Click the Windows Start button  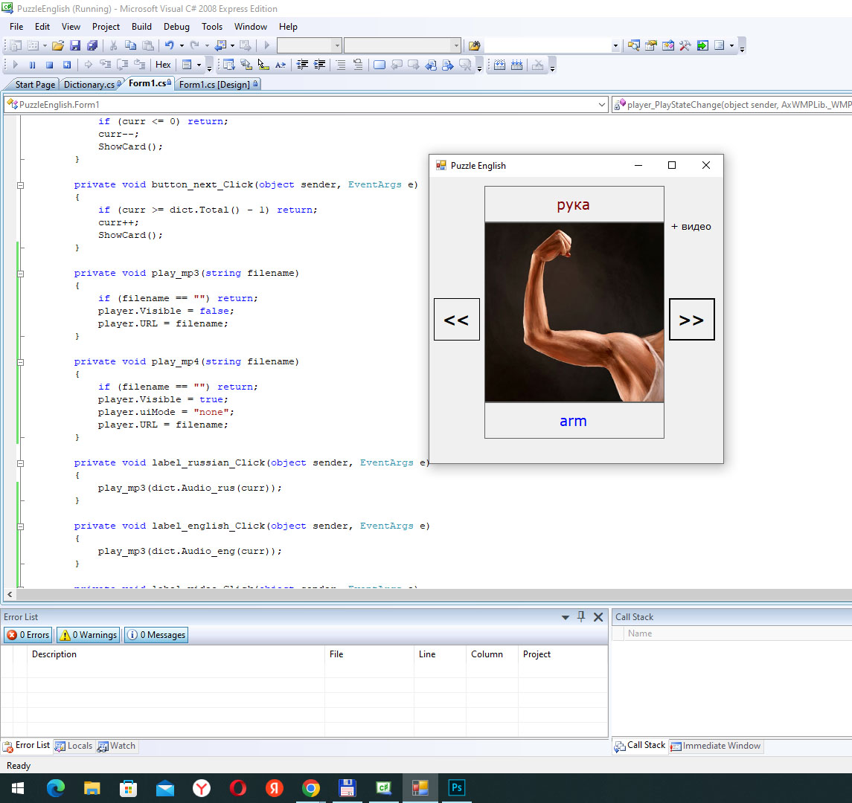click(18, 788)
